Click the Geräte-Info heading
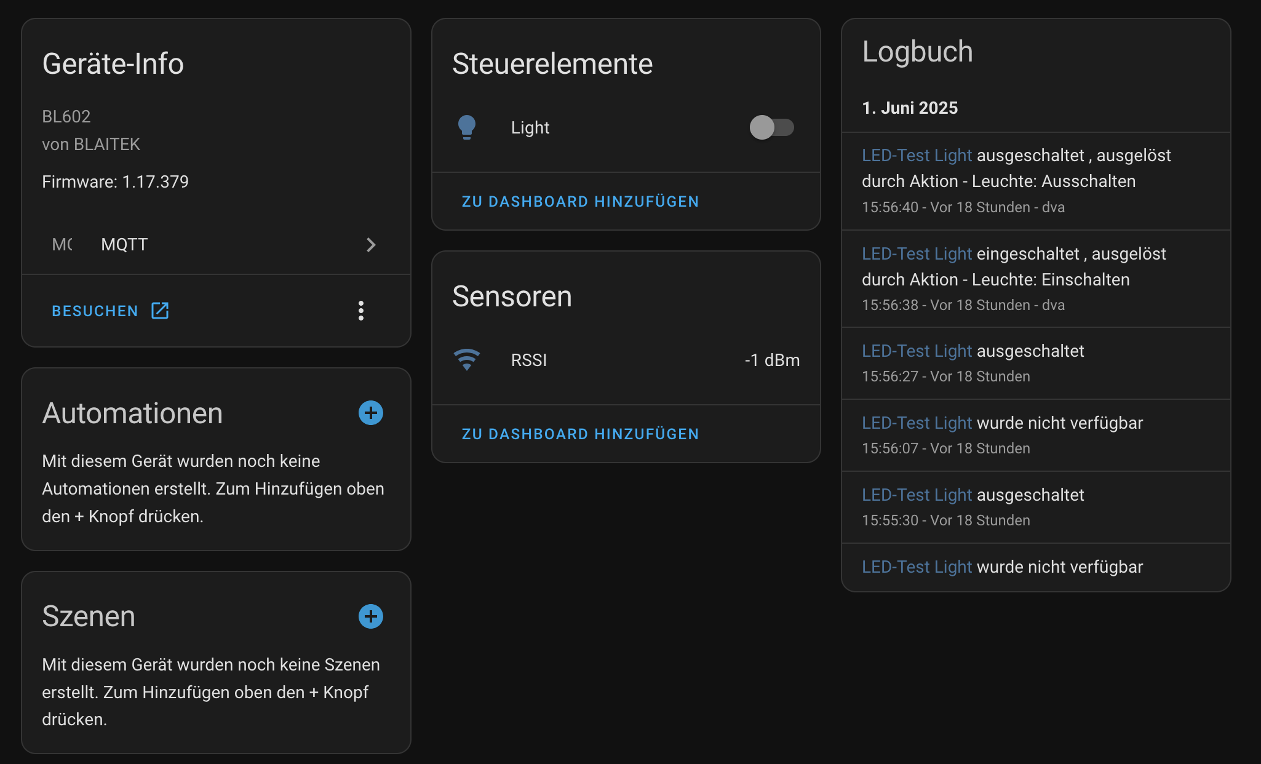The width and height of the screenshot is (1261, 764). point(113,64)
